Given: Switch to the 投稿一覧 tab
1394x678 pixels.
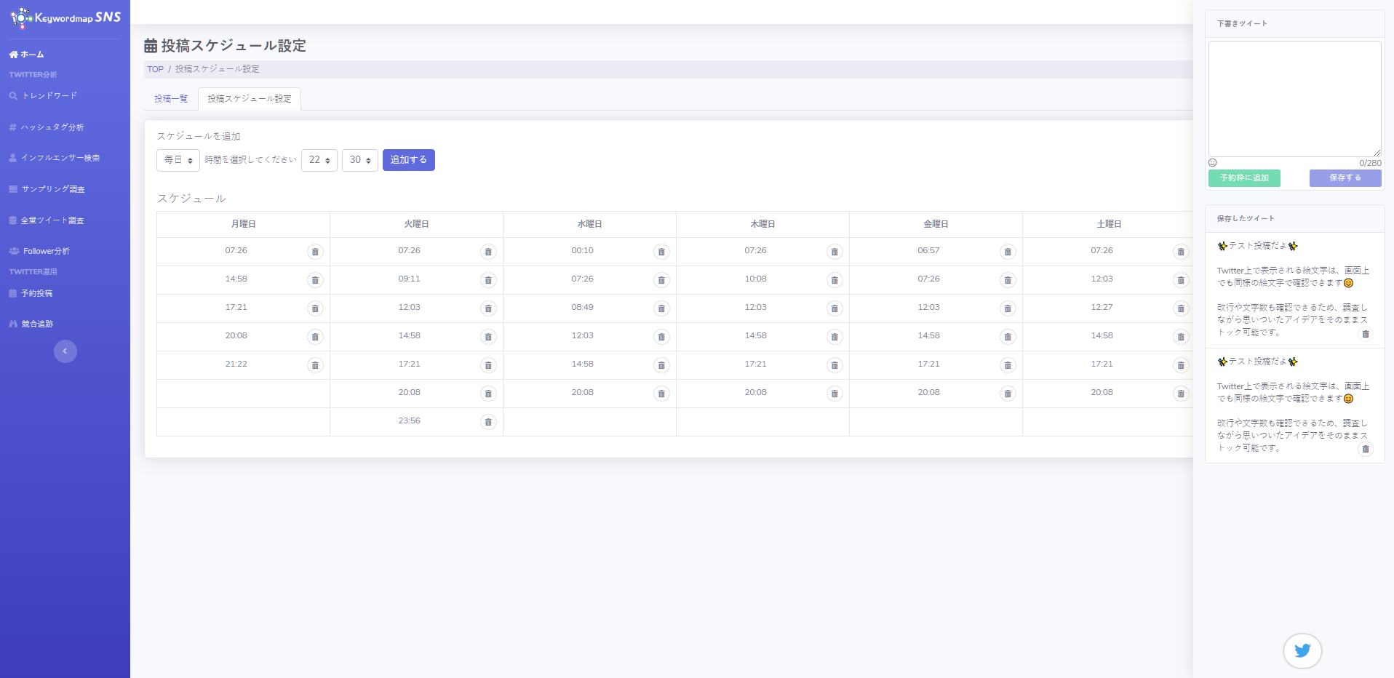Looking at the screenshot, I should [x=171, y=99].
